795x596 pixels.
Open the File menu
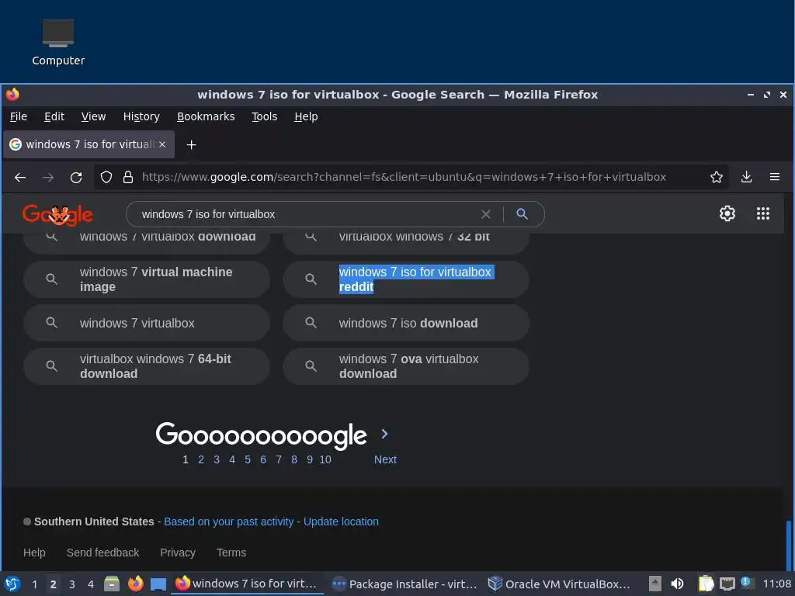pos(19,116)
